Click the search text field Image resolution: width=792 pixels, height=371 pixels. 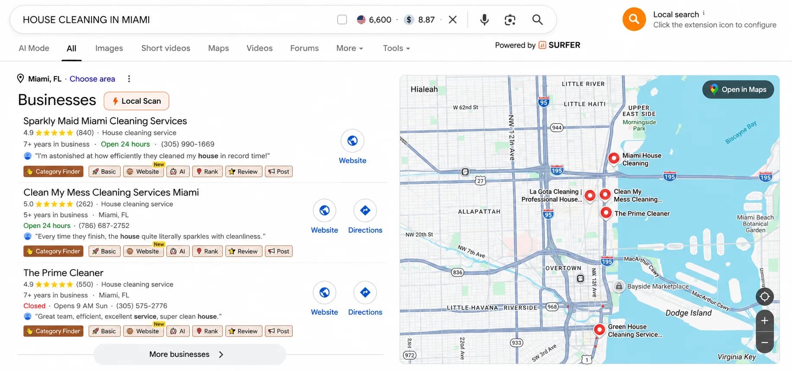click(x=173, y=19)
